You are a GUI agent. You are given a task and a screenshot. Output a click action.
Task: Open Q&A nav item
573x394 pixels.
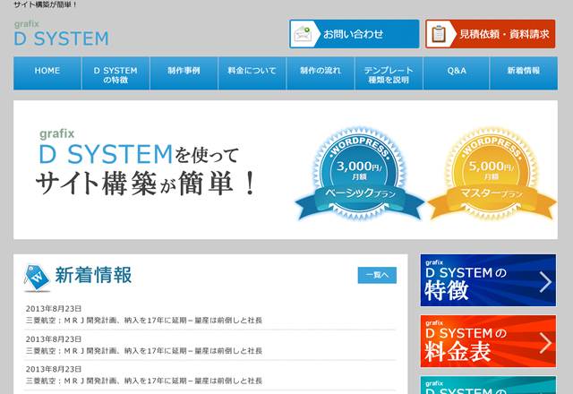coord(457,73)
